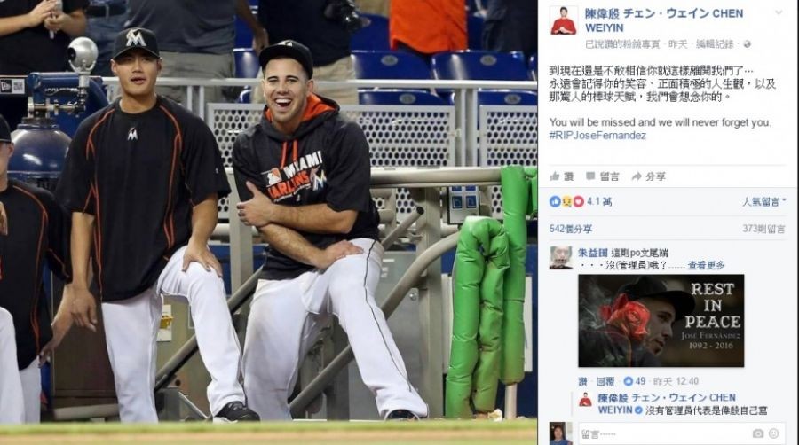799x445 pixels.
Task: Click commenter 朱益田's name
Action: point(593,253)
